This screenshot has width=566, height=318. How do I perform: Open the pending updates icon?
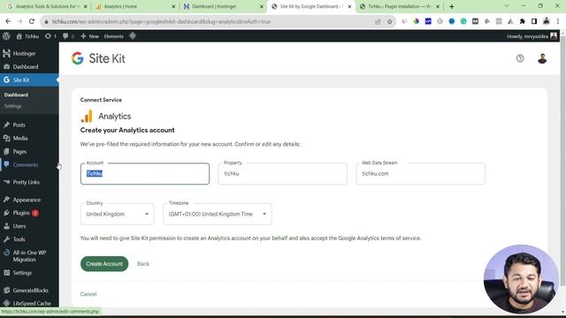tap(50, 36)
